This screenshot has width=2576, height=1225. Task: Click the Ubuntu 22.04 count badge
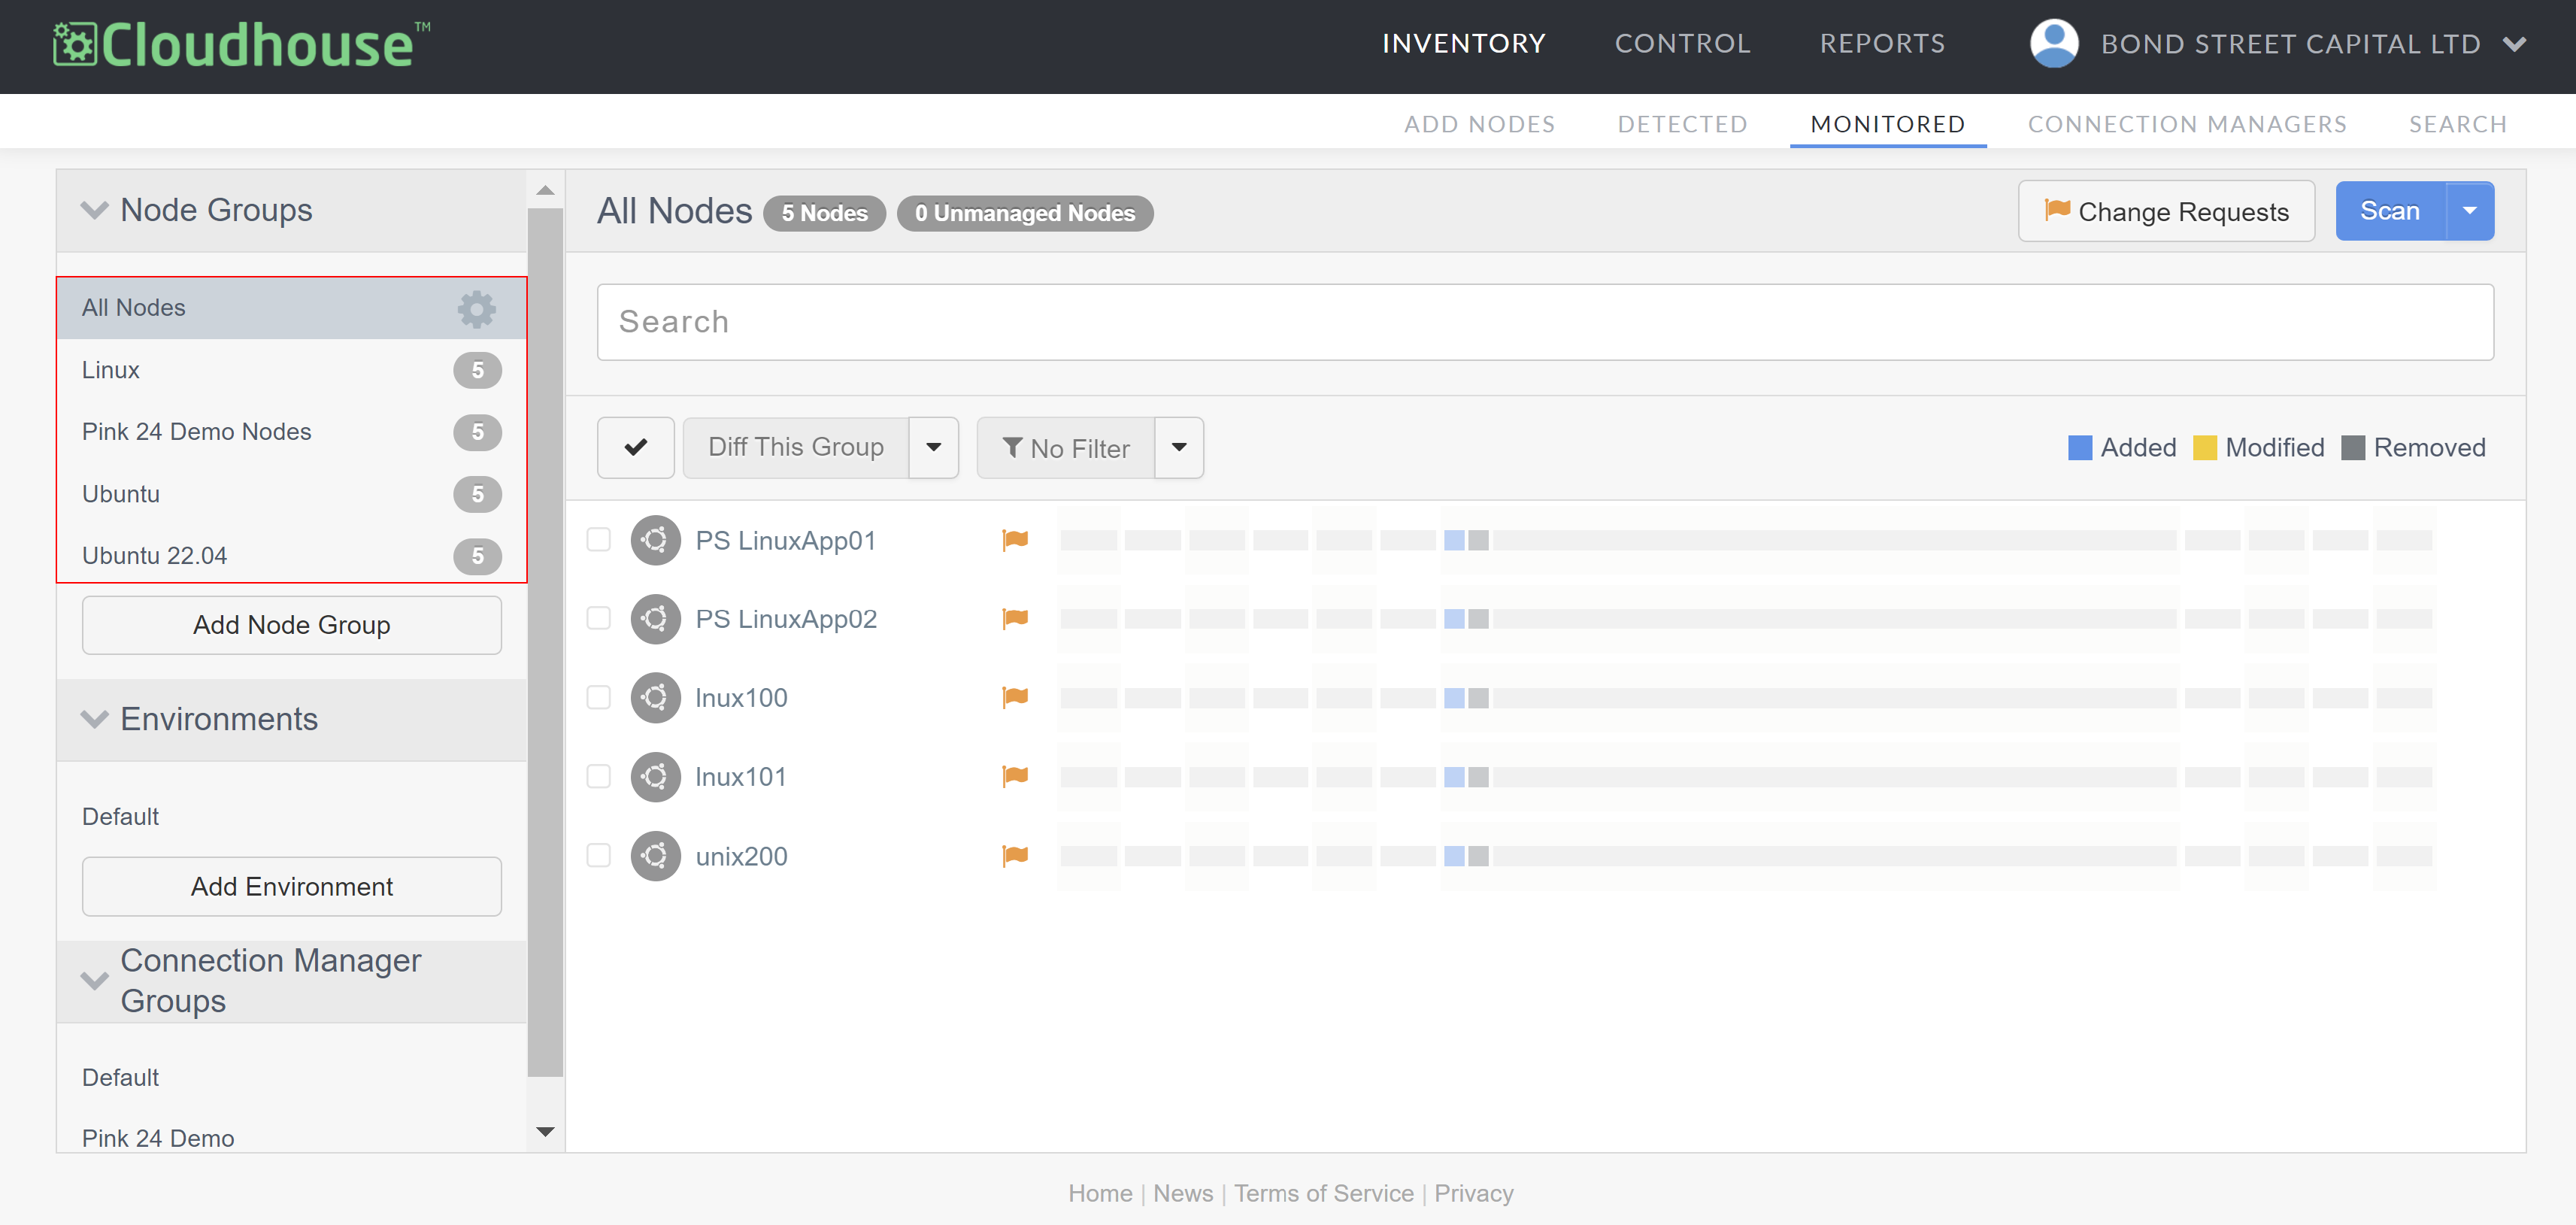coord(477,556)
